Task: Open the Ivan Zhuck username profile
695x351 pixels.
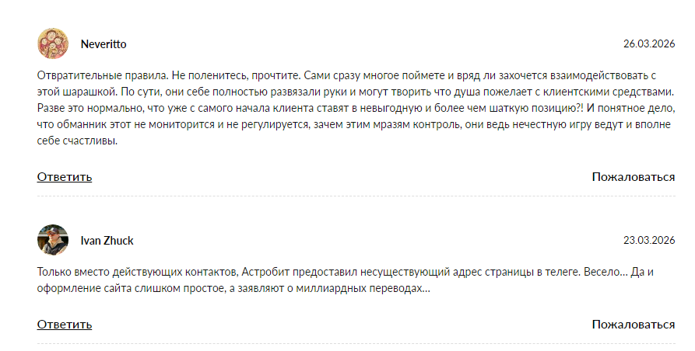Action: (107, 241)
